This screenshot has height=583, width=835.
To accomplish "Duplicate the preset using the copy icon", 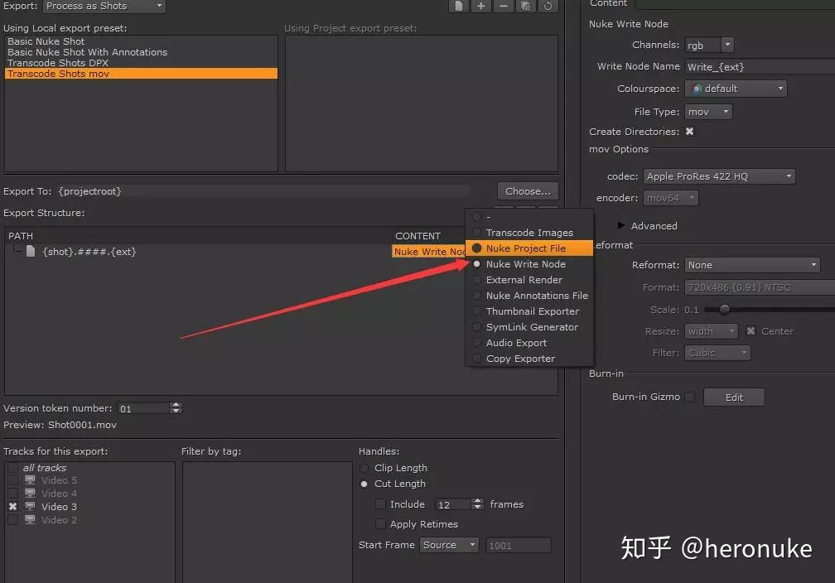I will 524,7.
